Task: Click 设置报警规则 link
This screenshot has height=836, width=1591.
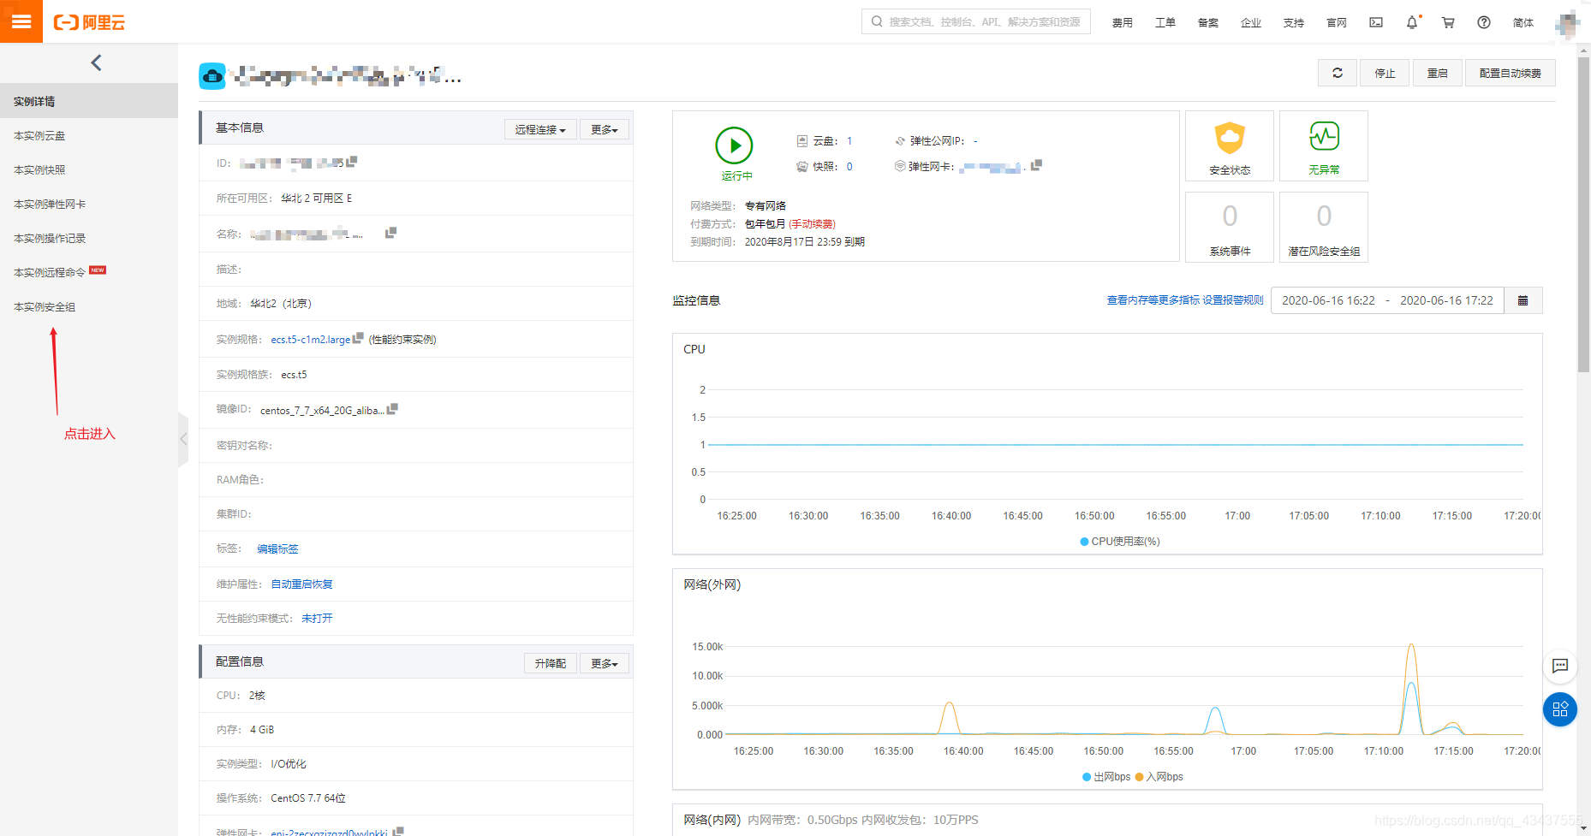Action: click(x=1233, y=300)
